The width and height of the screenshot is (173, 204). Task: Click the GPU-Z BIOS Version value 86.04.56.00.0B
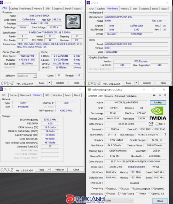point(126,124)
